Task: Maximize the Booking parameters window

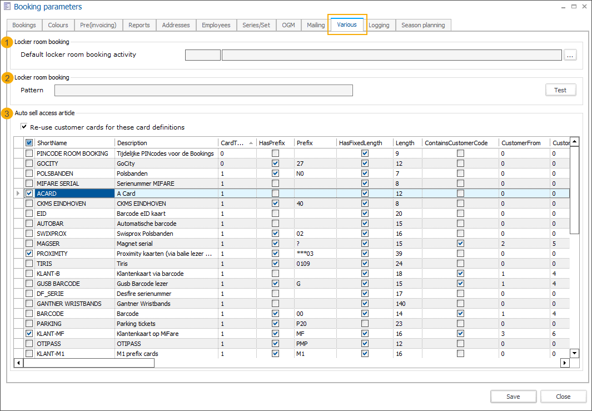Action: pos(574,7)
